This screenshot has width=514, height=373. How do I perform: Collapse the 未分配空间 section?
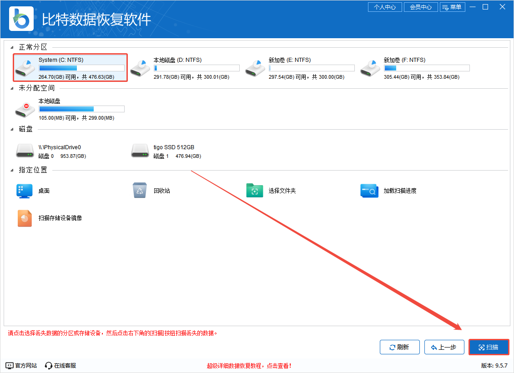point(12,88)
